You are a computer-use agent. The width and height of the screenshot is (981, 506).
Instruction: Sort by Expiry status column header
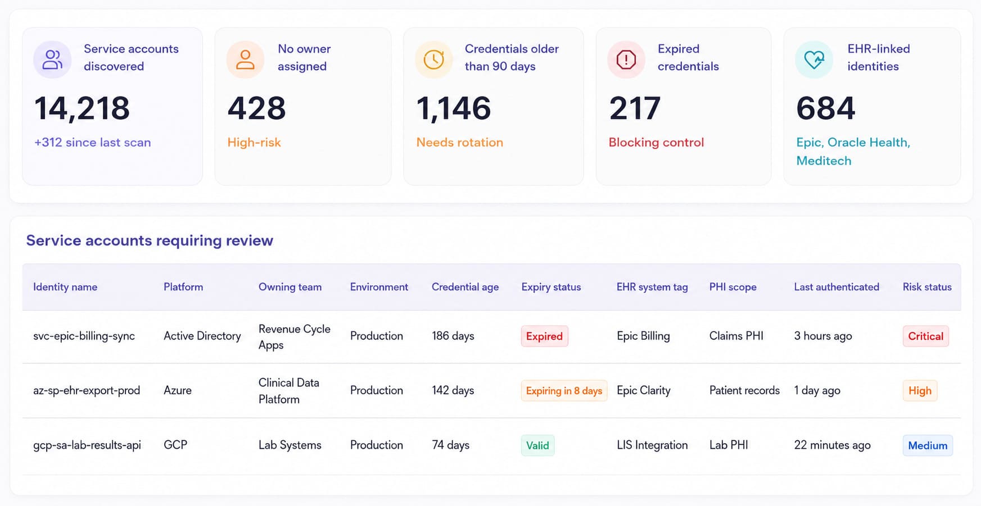click(551, 287)
